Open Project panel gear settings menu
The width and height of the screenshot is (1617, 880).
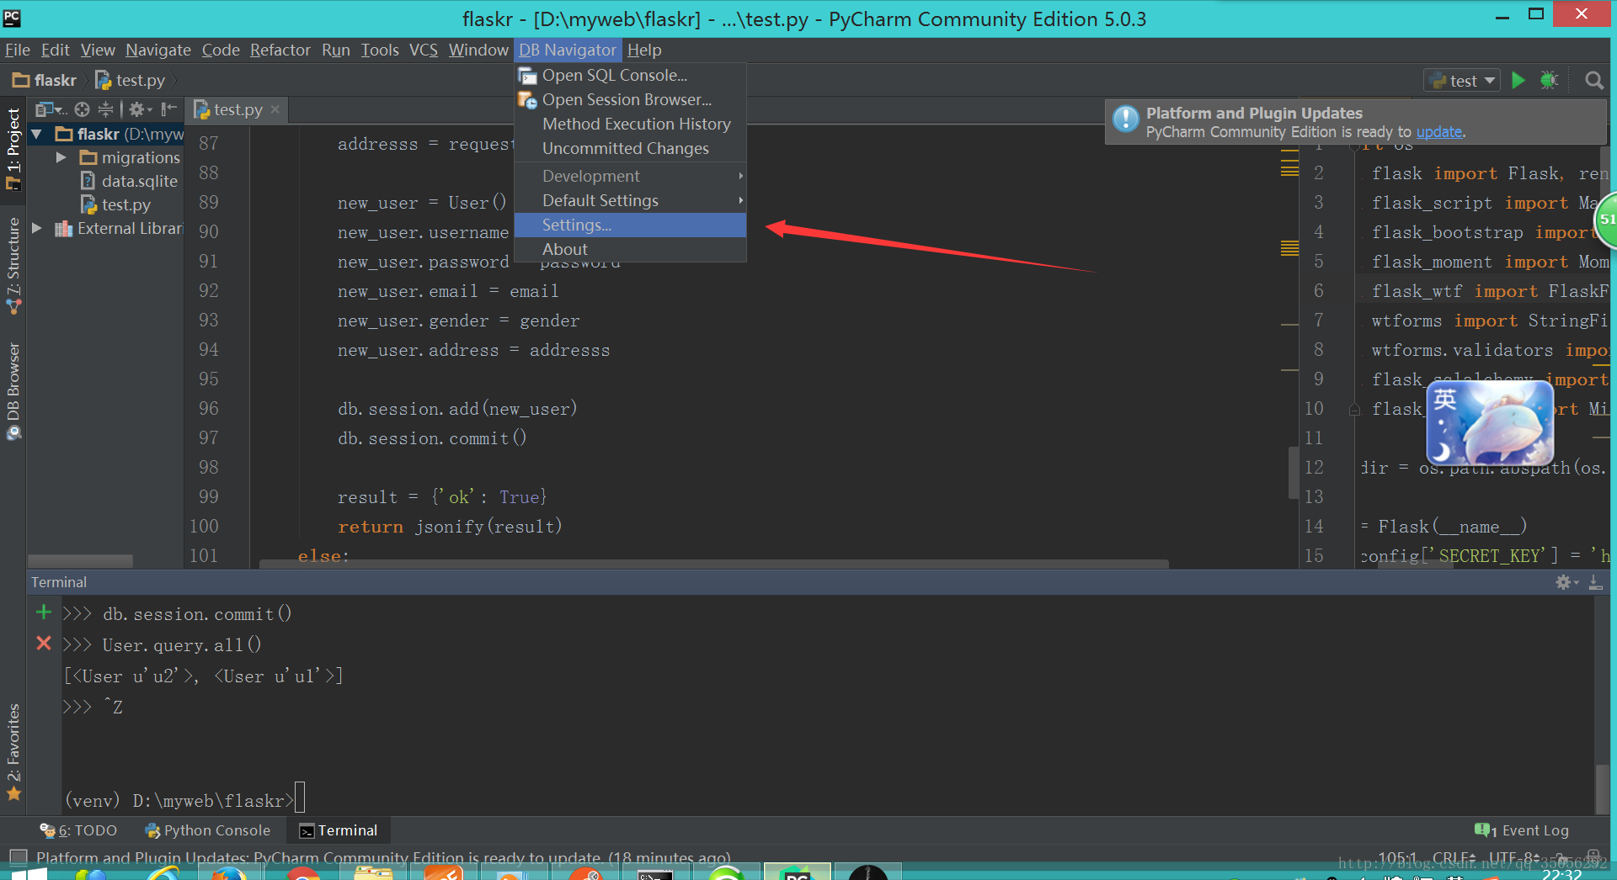(139, 109)
